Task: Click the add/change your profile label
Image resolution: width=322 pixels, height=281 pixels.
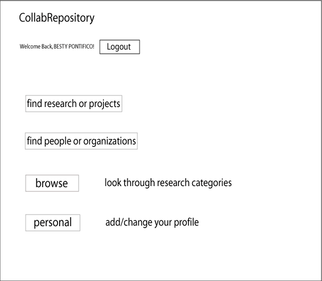Action: [152, 222]
